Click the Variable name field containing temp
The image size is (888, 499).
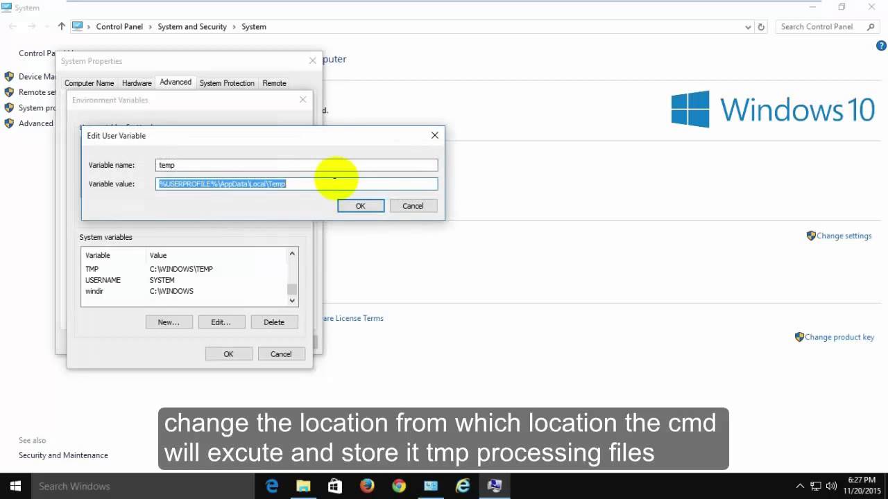point(297,165)
